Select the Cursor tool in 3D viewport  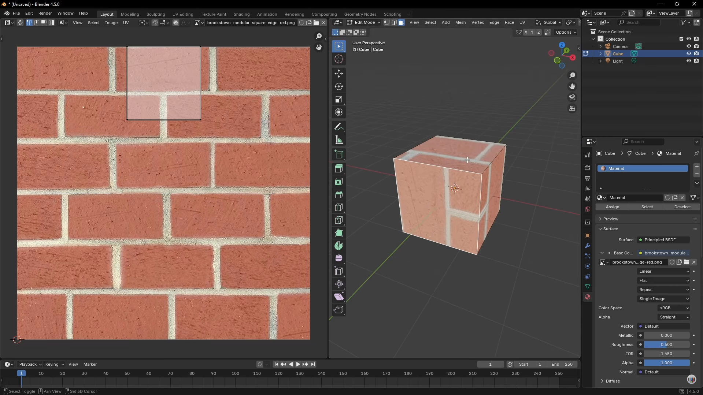pos(339,59)
